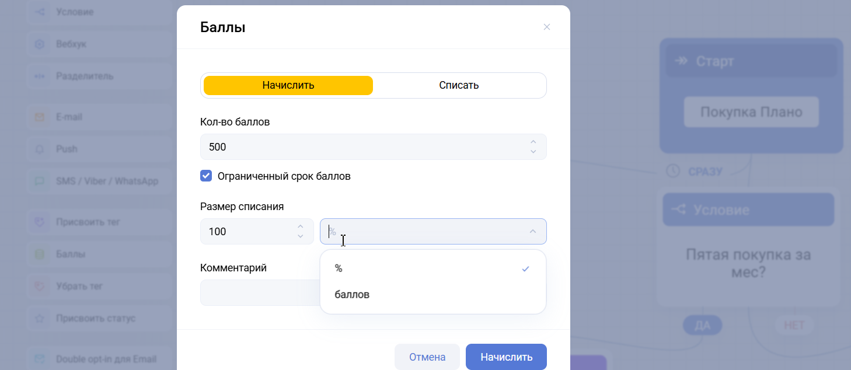Uncheck Ограниченный срок баллов checkbox

(206, 176)
